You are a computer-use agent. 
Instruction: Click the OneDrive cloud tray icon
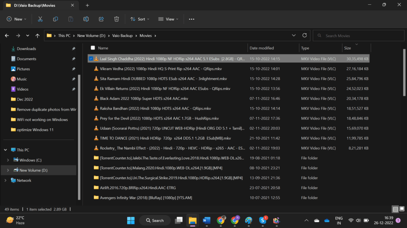click(x=327, y=220)
